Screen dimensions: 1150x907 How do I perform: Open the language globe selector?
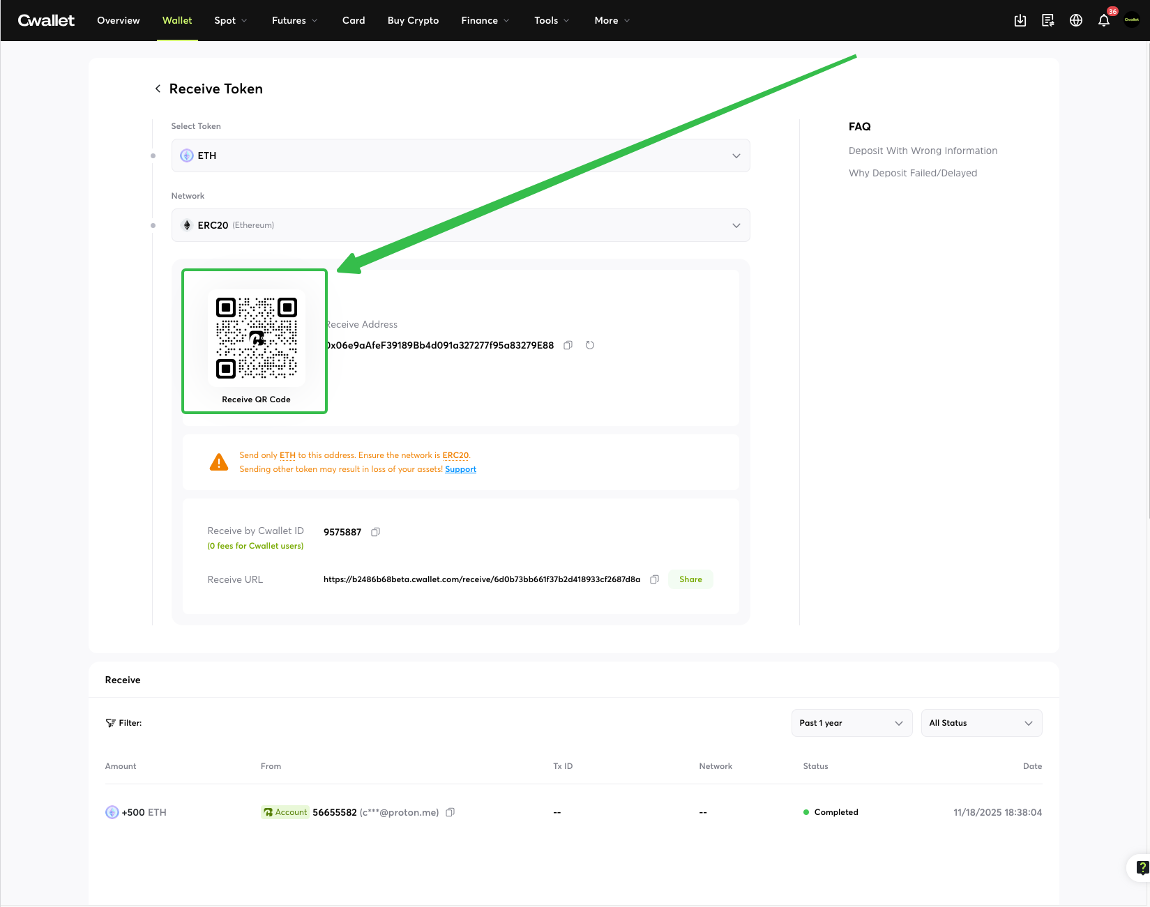click(x=1076, y=20)
